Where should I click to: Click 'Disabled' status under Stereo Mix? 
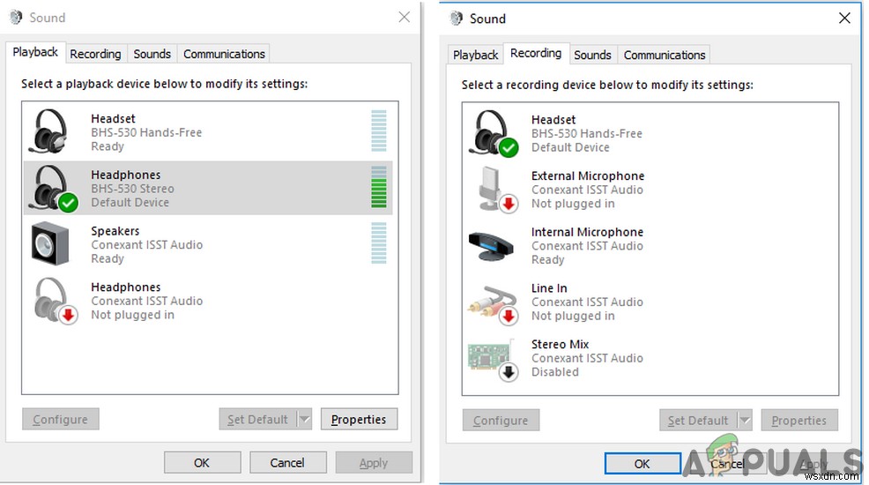(x=554, y=372)
